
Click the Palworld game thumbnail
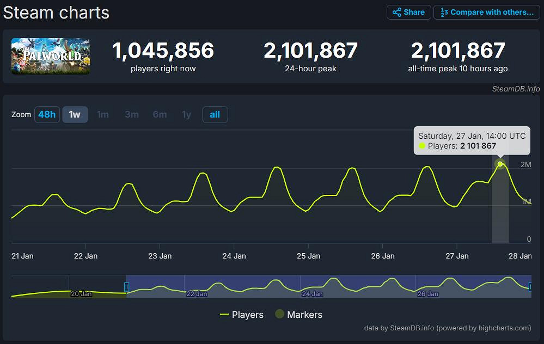pyautogui.click(x=51, y=56)
